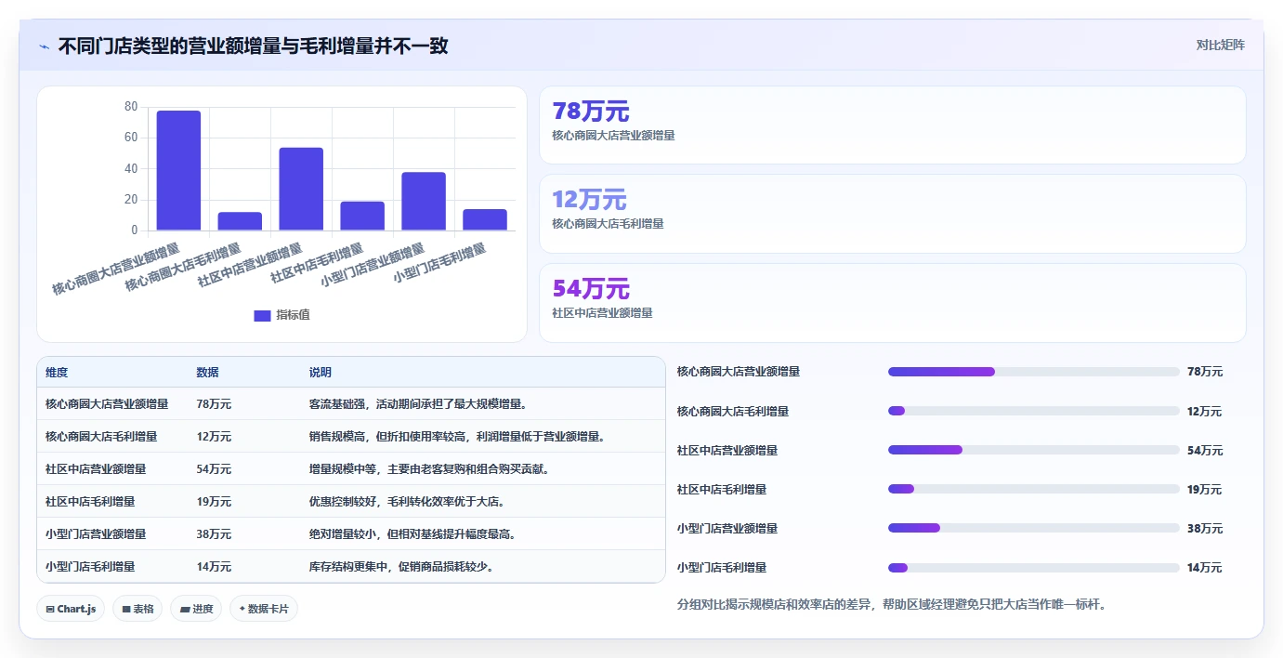Screen dimensions: 1283x658
Task: Click 核心商圈大店营业额增量 caption under the 78万元 card
Action: tap(613, 136)
